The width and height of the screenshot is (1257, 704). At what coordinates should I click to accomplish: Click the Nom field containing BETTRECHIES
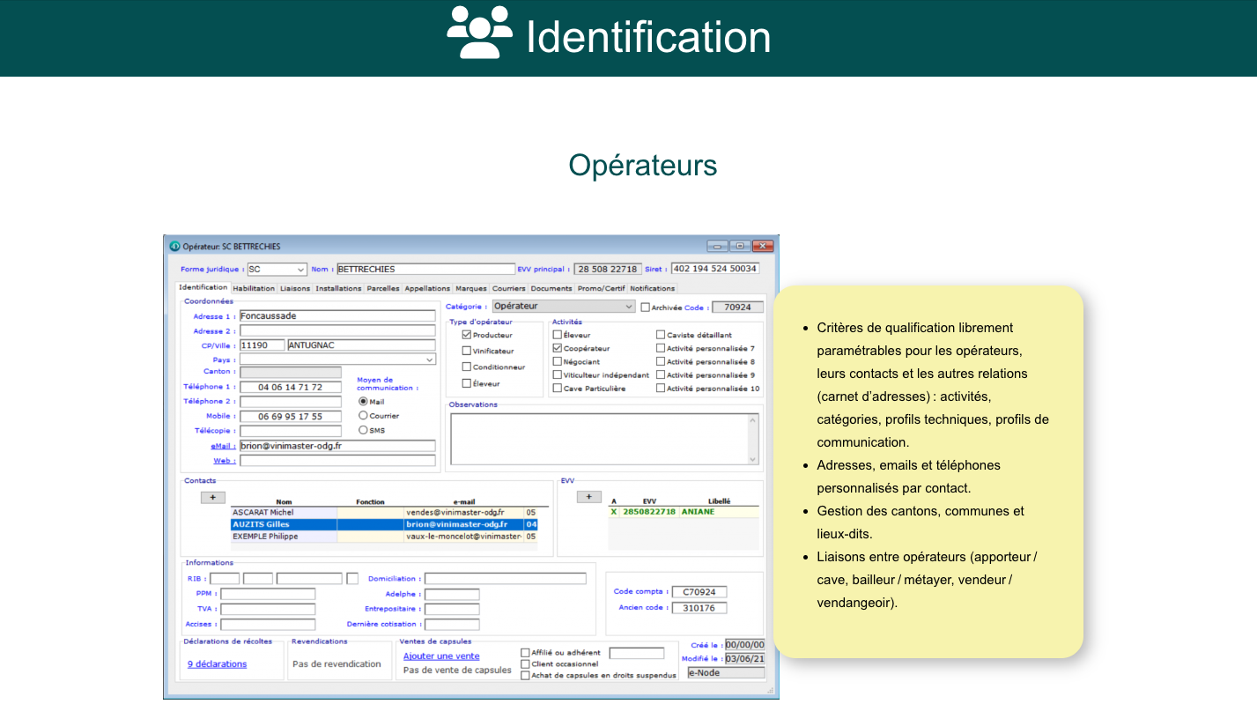[425, 269]
